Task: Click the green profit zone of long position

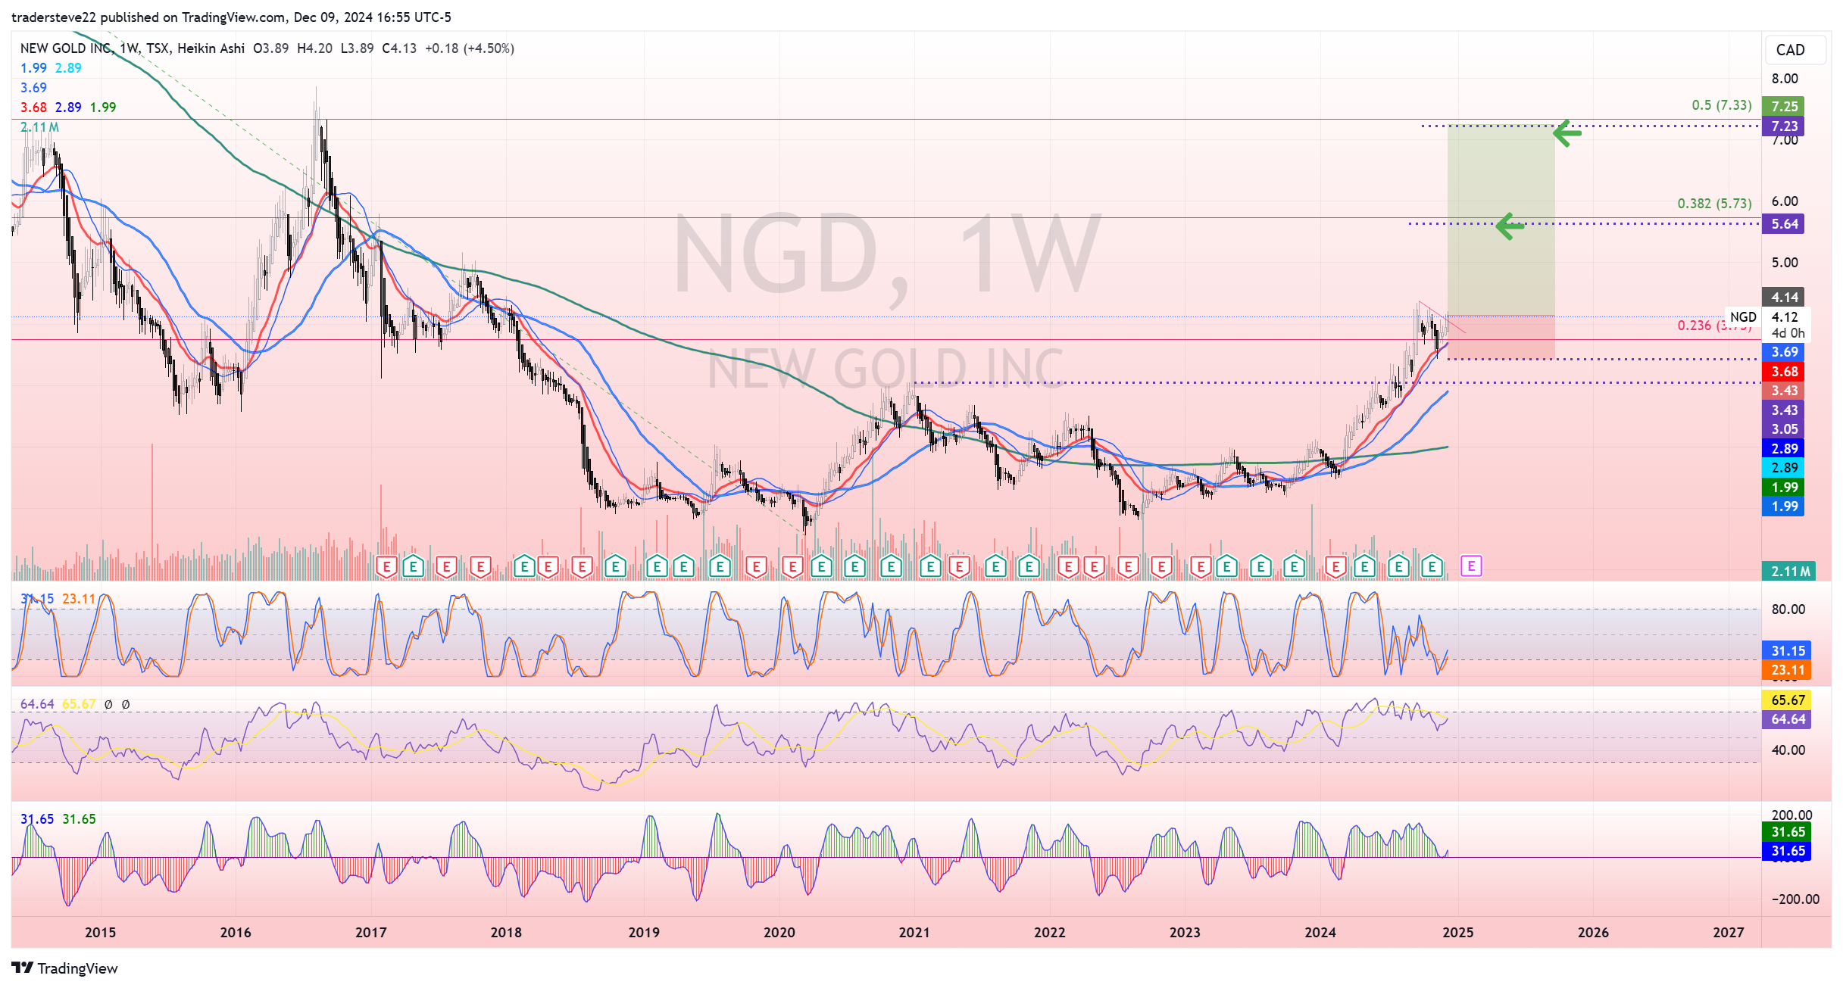Action: coord(1501,220)
